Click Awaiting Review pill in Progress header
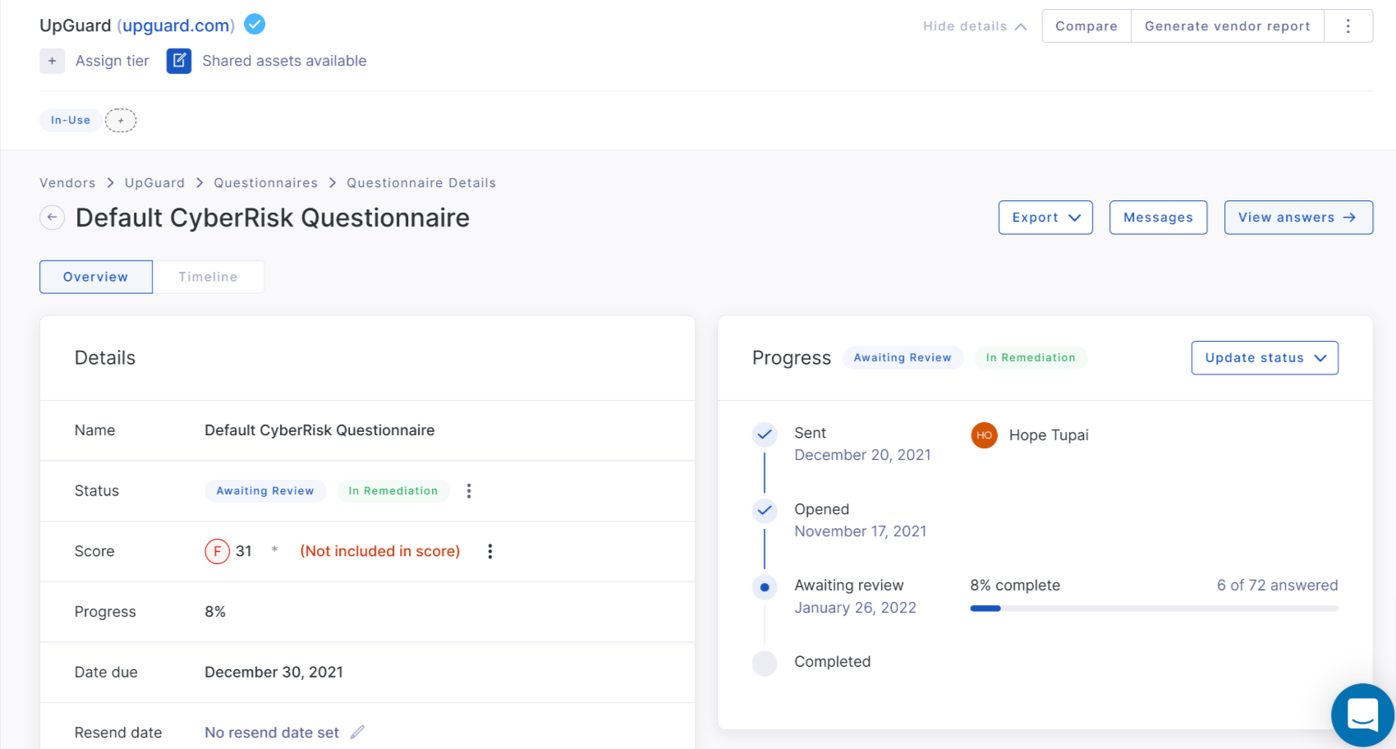 click(902, 358)
